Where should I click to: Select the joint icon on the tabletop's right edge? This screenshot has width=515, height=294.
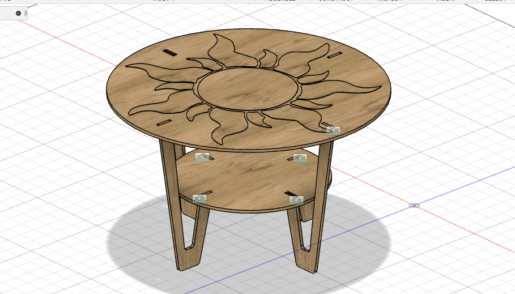coord(333,130)
